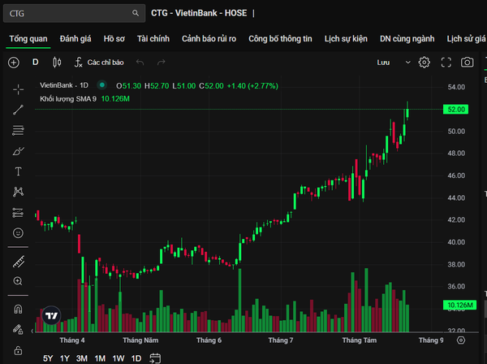The image size is (487, 364).
Task: Select the zoom in tool
Action: click(19, 281)
